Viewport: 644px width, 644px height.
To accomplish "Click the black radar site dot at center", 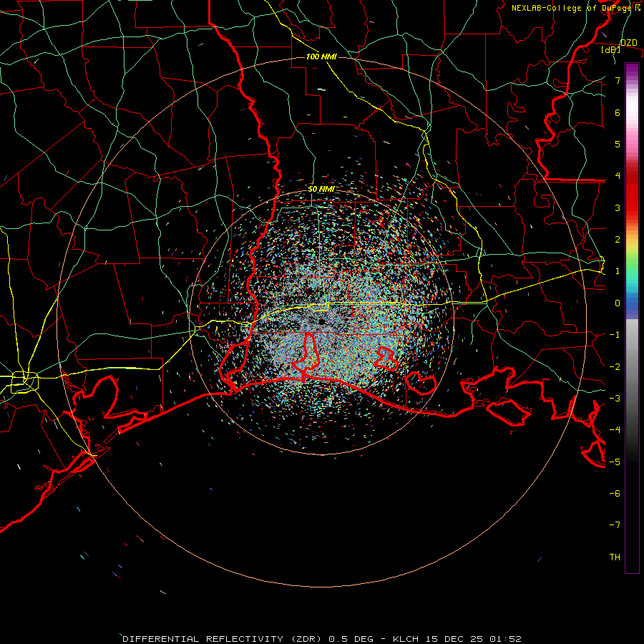I will (321, 321).
